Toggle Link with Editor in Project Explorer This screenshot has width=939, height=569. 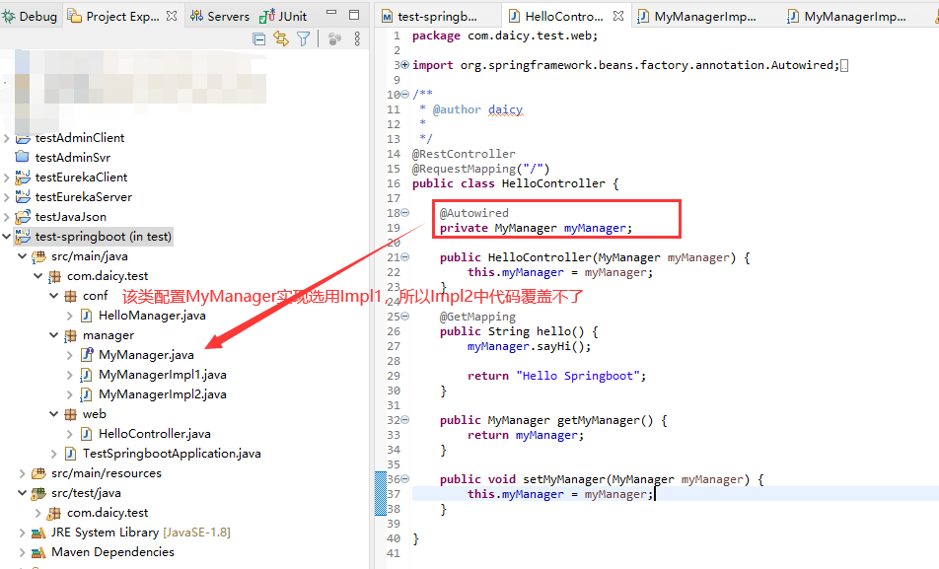[283, 37]
